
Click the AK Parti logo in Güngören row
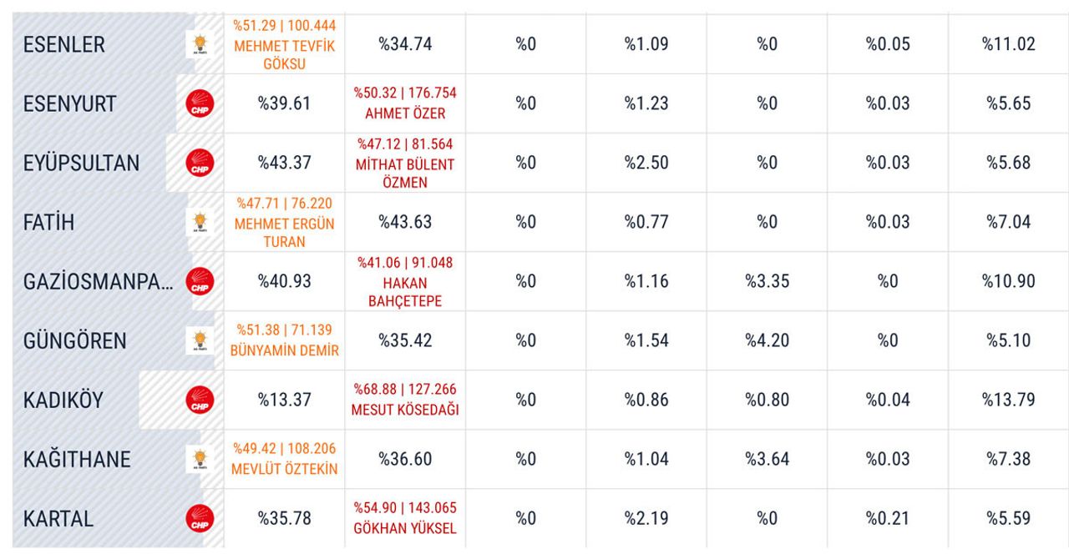point(200,340)
